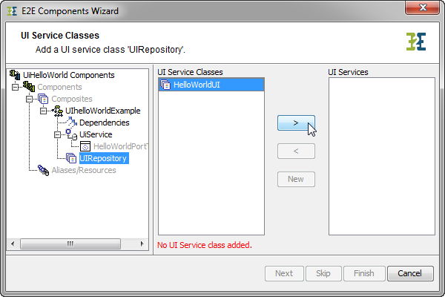The image size is (445, 297).
Task: Collapse the UiService tree node
Action: click(x=57, y=134)
